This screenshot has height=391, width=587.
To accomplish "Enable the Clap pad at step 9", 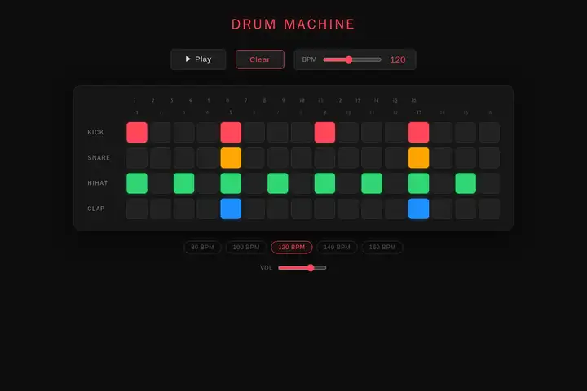I will coord(324,209).
